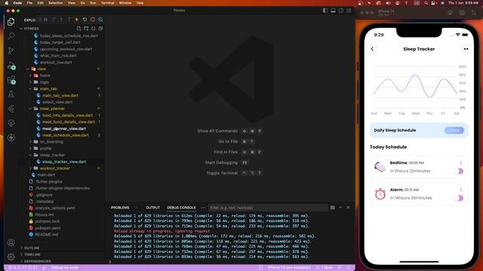
Task: Switch to the DEBUG CONSOLE tab
Action: click(x=181, y=208)
